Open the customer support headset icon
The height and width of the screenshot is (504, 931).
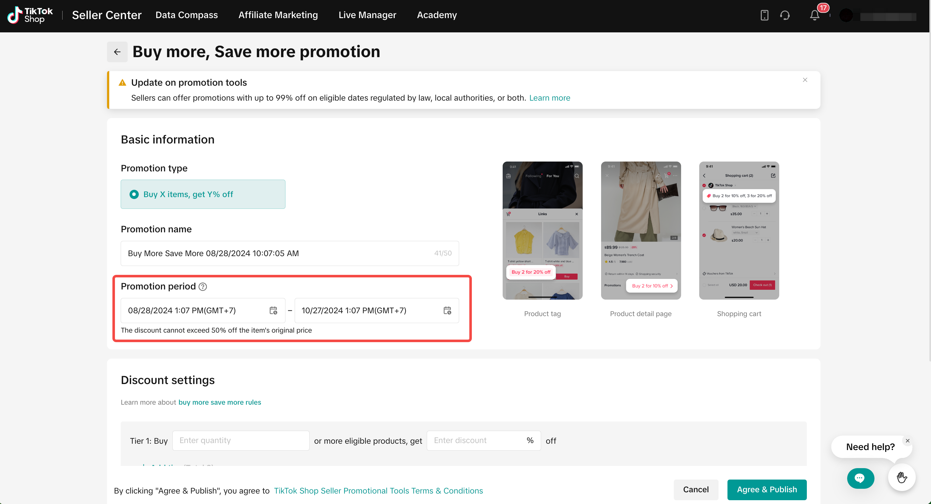click(x=785, y=15)
